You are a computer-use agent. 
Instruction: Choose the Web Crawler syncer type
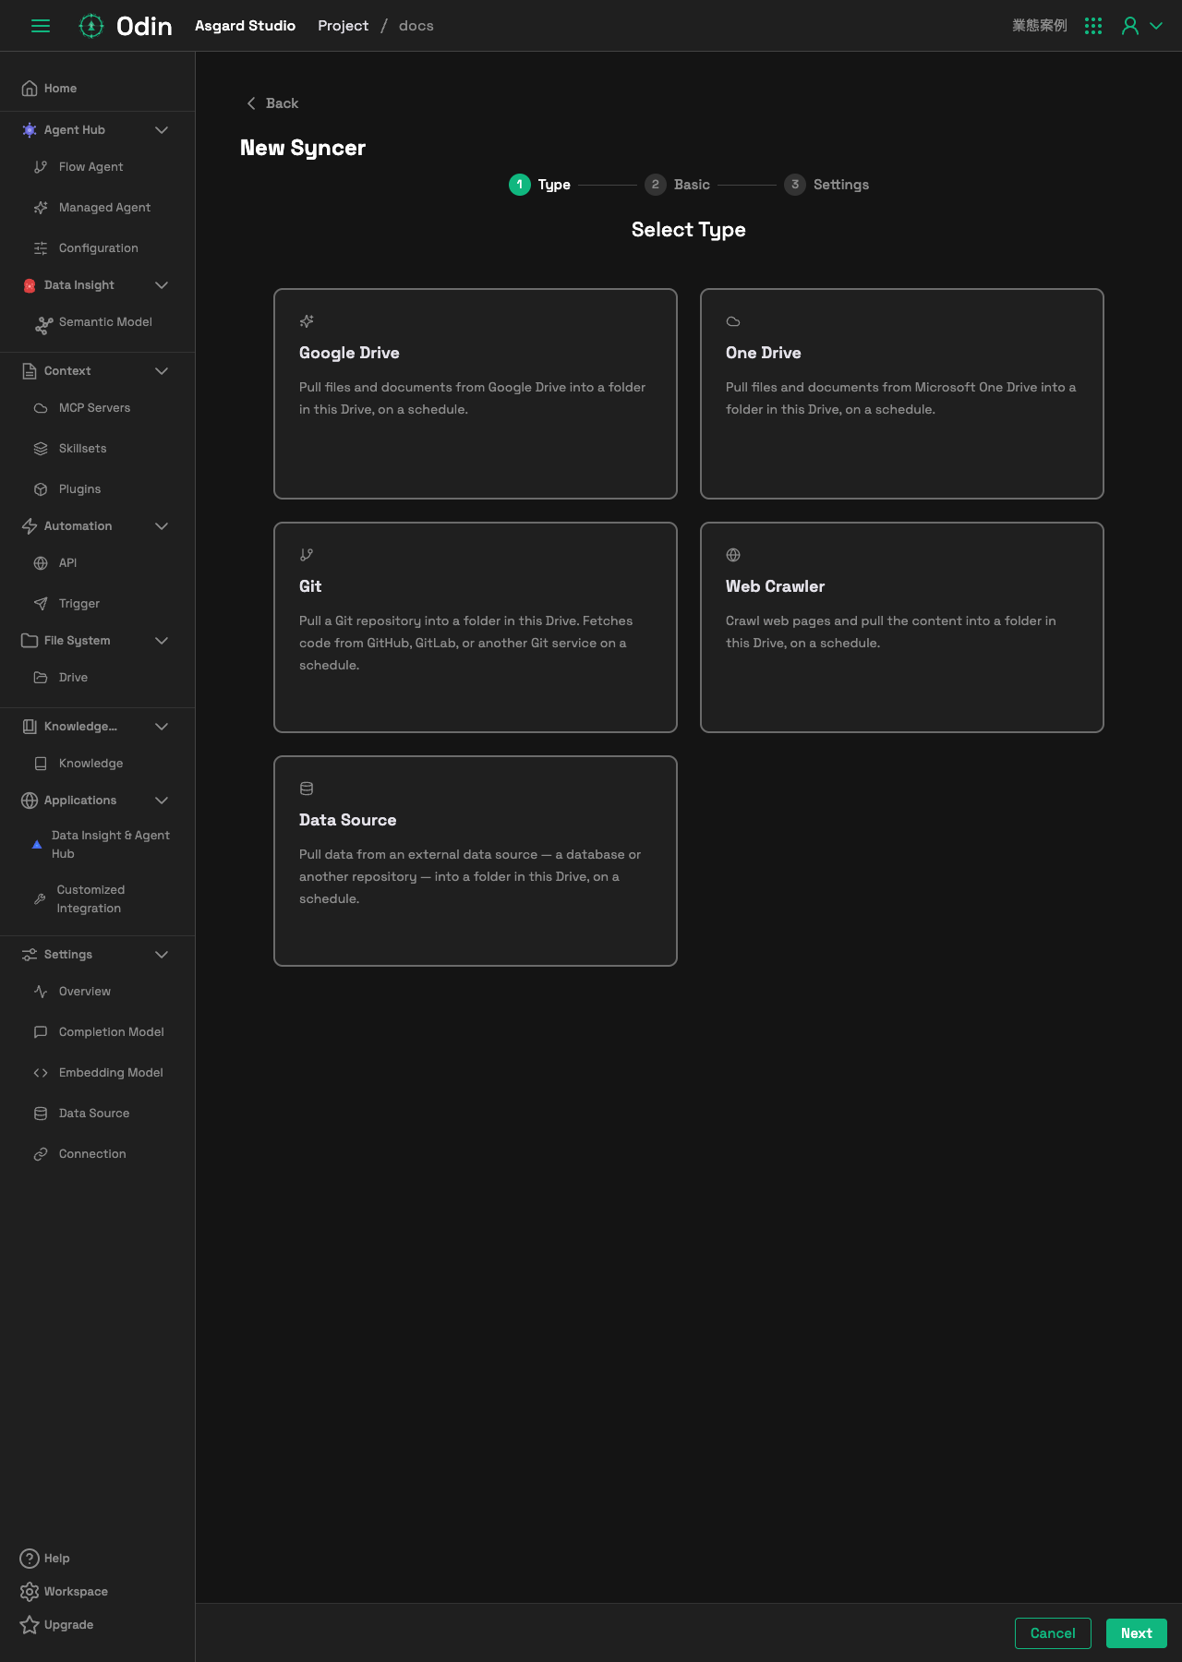click(902, 628)
